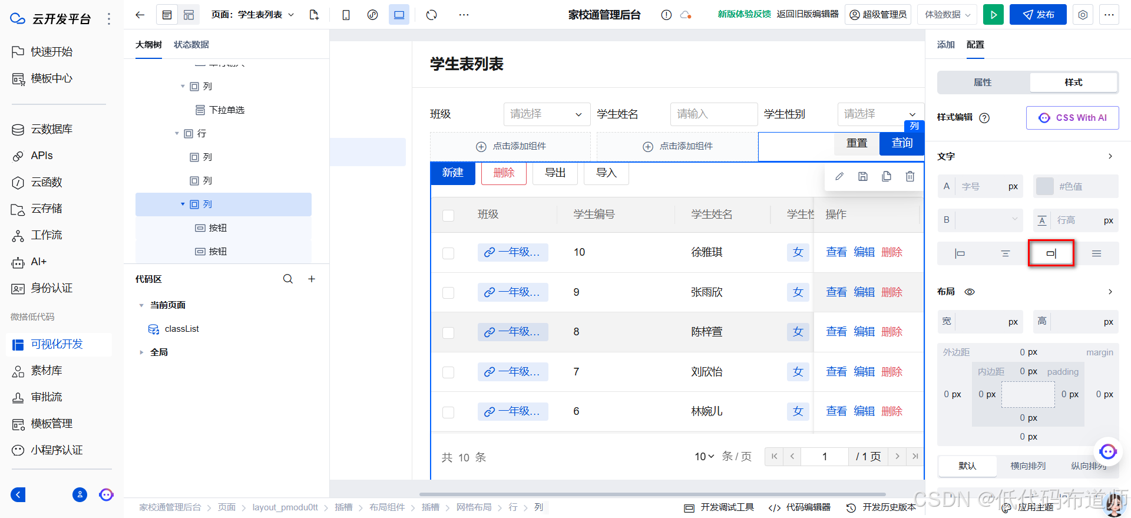The height and width of the screenshot is (518, 1131).
Task: Open the page size 10 dropdown
Action: point(704,457)
